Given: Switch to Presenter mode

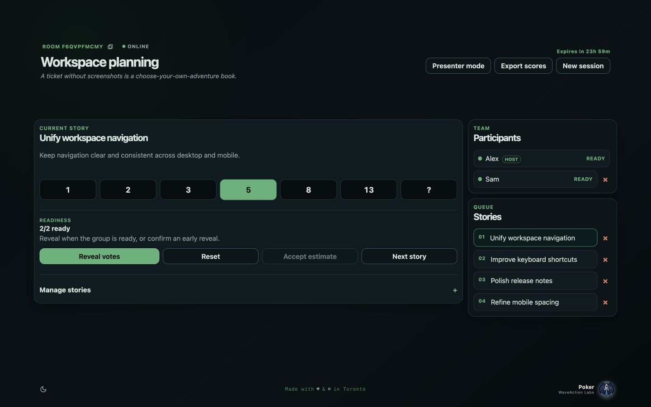Looking at the screenshot, I should pos(458,66).
